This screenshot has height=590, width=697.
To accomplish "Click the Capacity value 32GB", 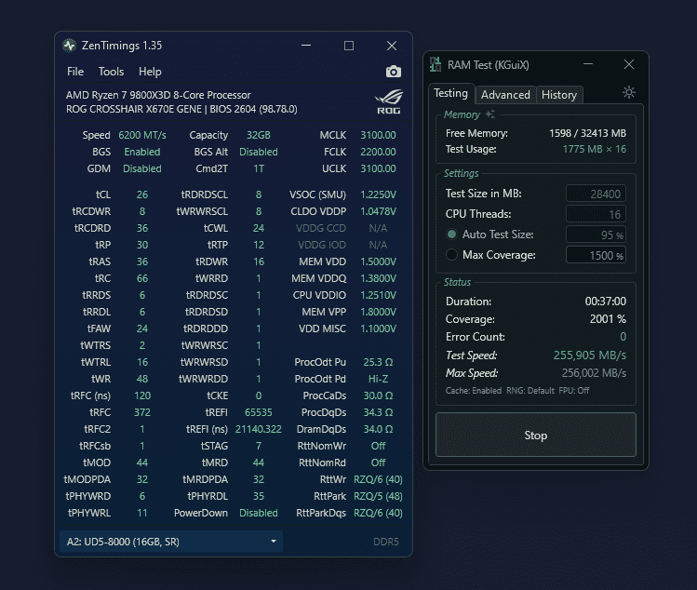I will [x=259, y=135].
